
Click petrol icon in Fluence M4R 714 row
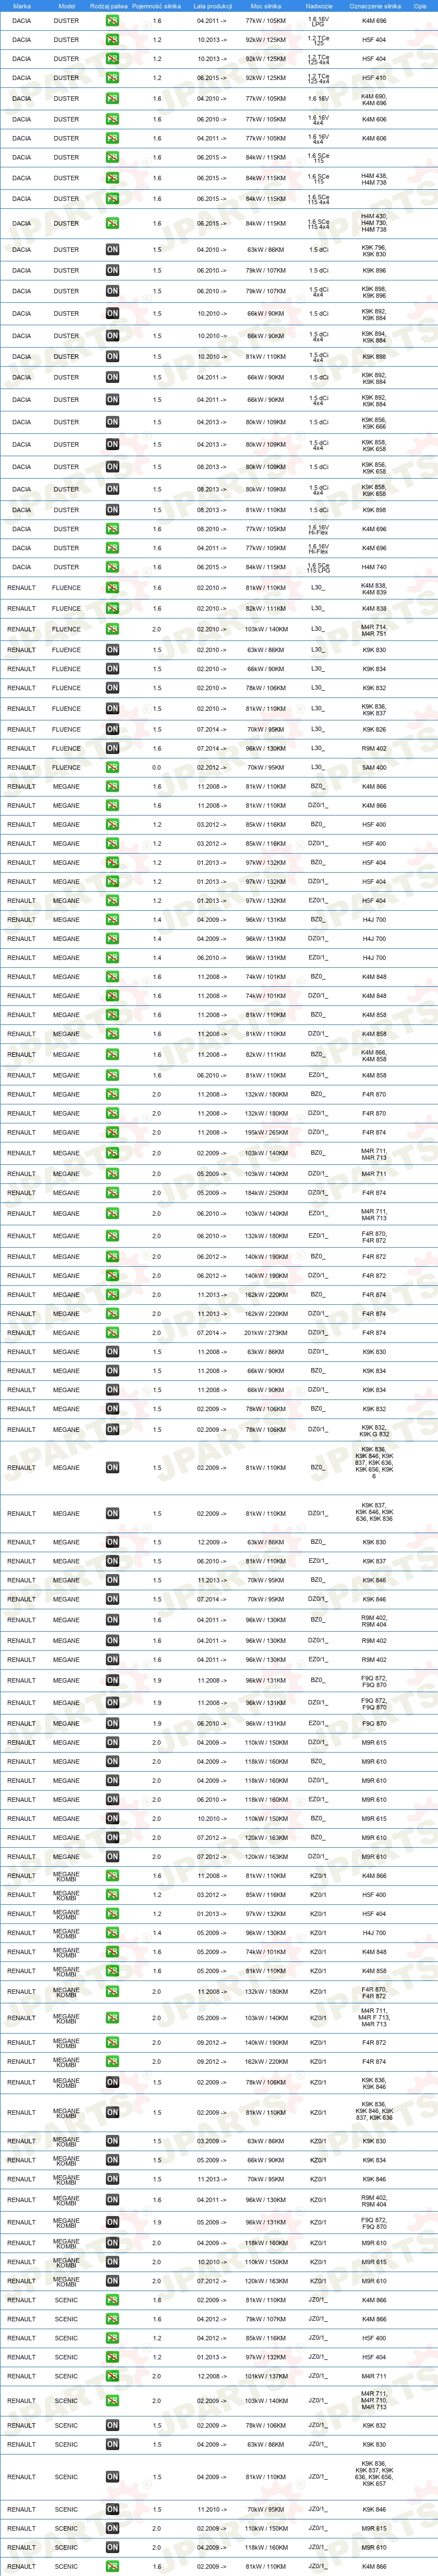(112, 630)
